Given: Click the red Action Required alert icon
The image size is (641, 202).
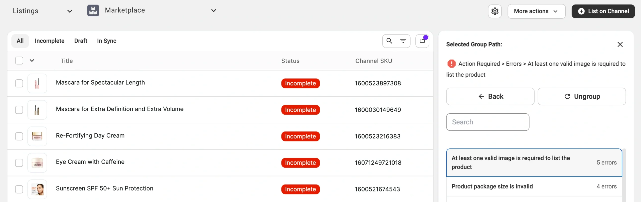Looking at the screenshot, I should coord(451,64).
